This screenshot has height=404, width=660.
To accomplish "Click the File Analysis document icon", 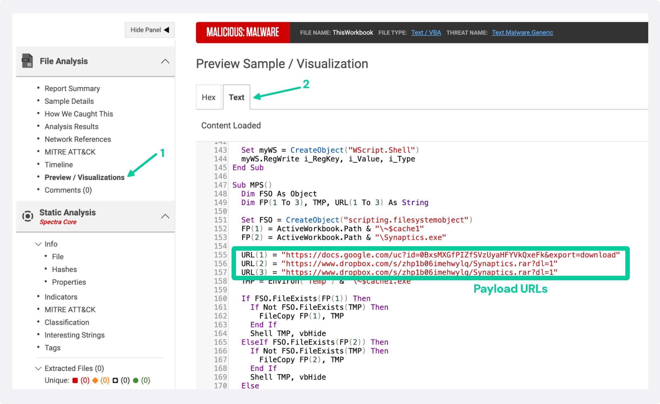I will [27, 61].
